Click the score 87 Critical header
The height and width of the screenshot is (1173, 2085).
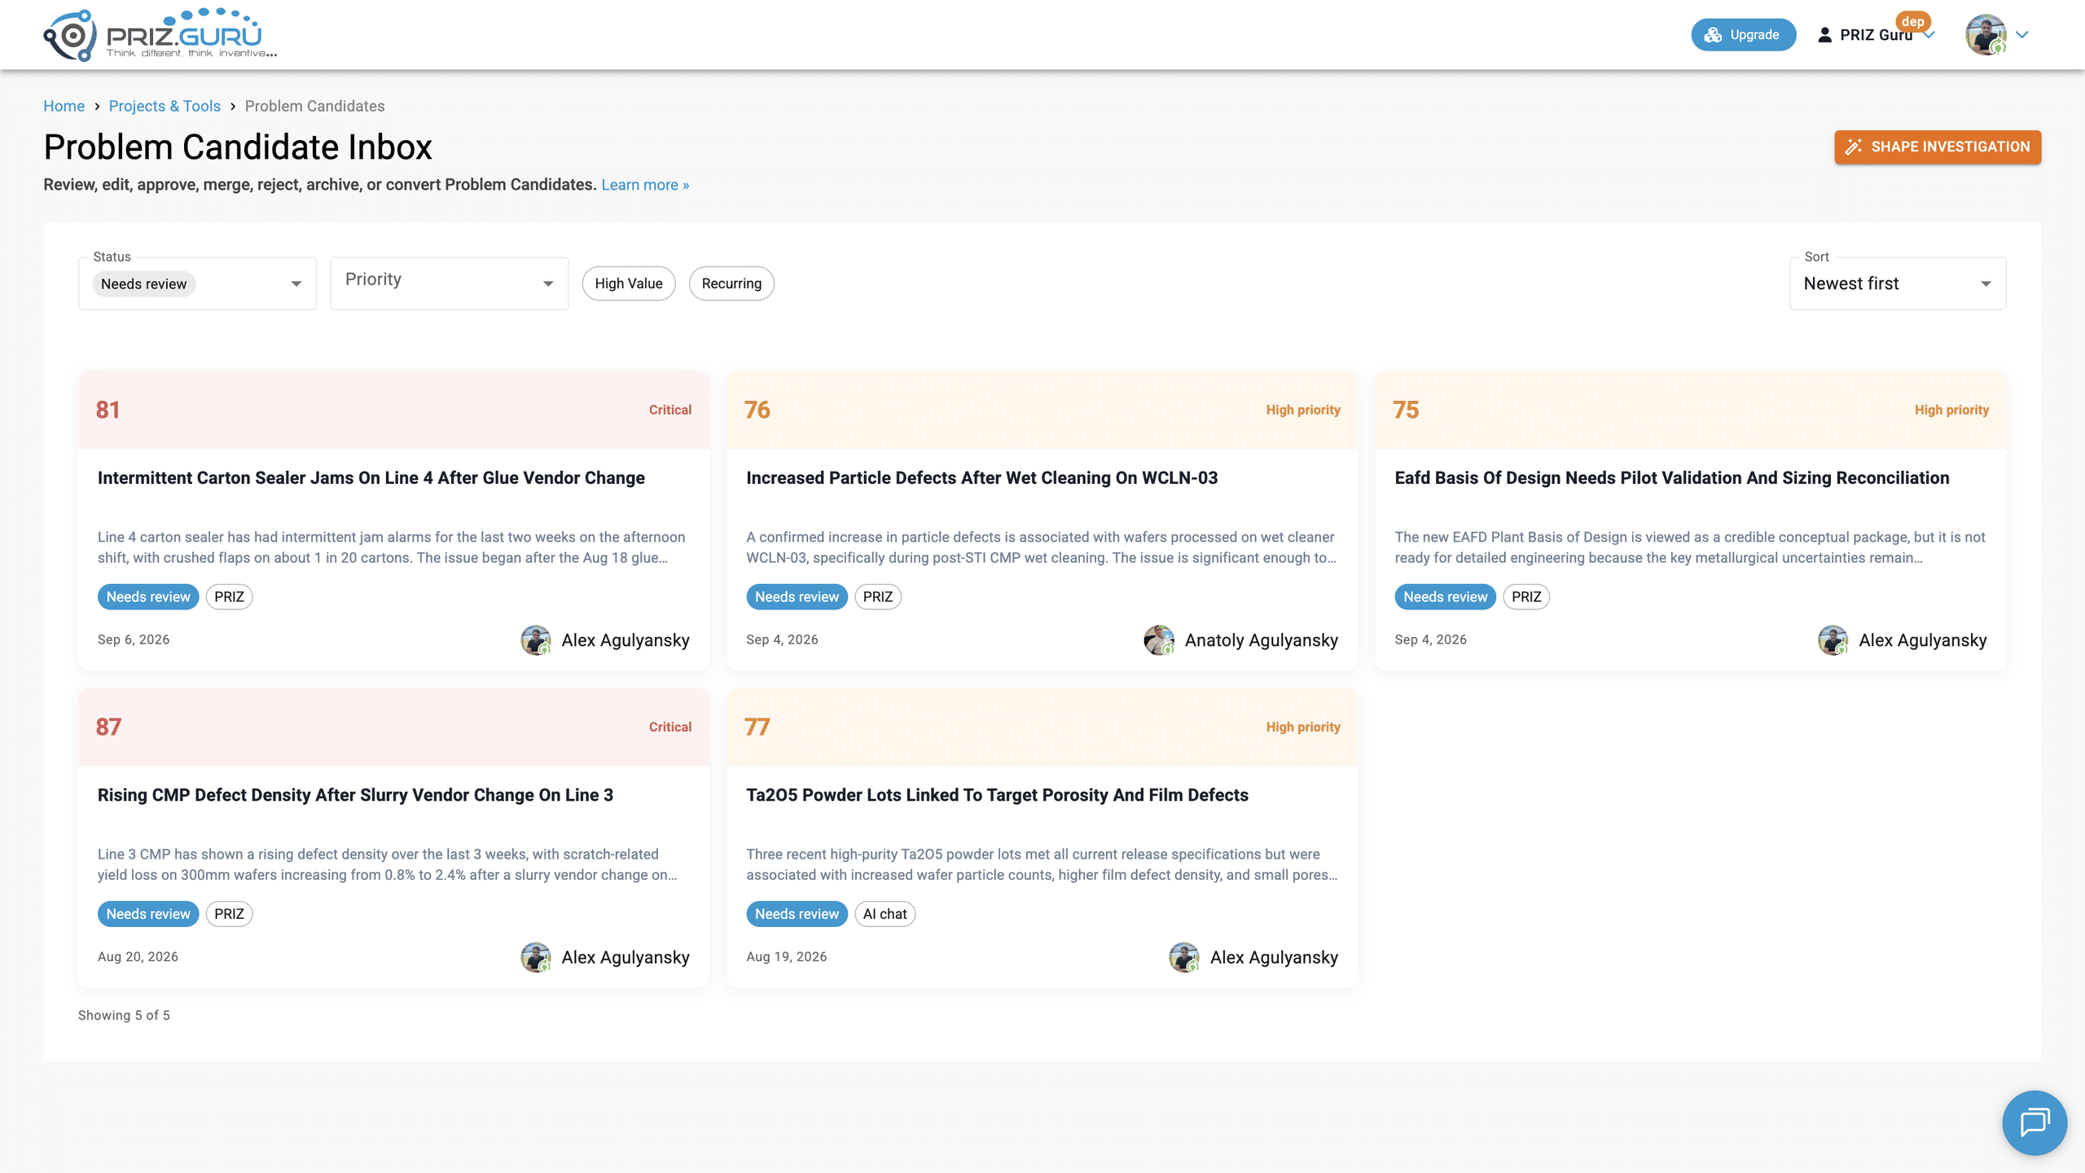click(x=393, y=727)
